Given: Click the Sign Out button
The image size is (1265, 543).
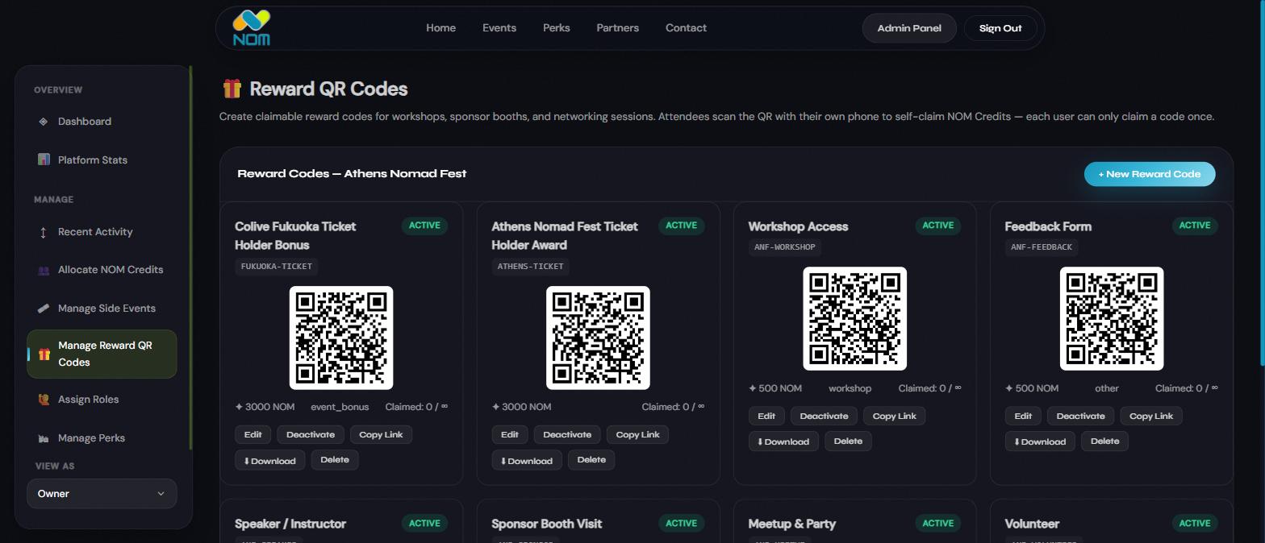Looking at the screenshot, I should 1000,28.
